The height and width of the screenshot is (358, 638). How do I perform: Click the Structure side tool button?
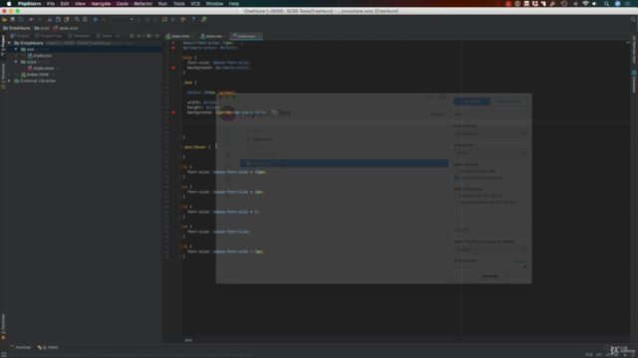pyautogui.click(x=3, y=76)
